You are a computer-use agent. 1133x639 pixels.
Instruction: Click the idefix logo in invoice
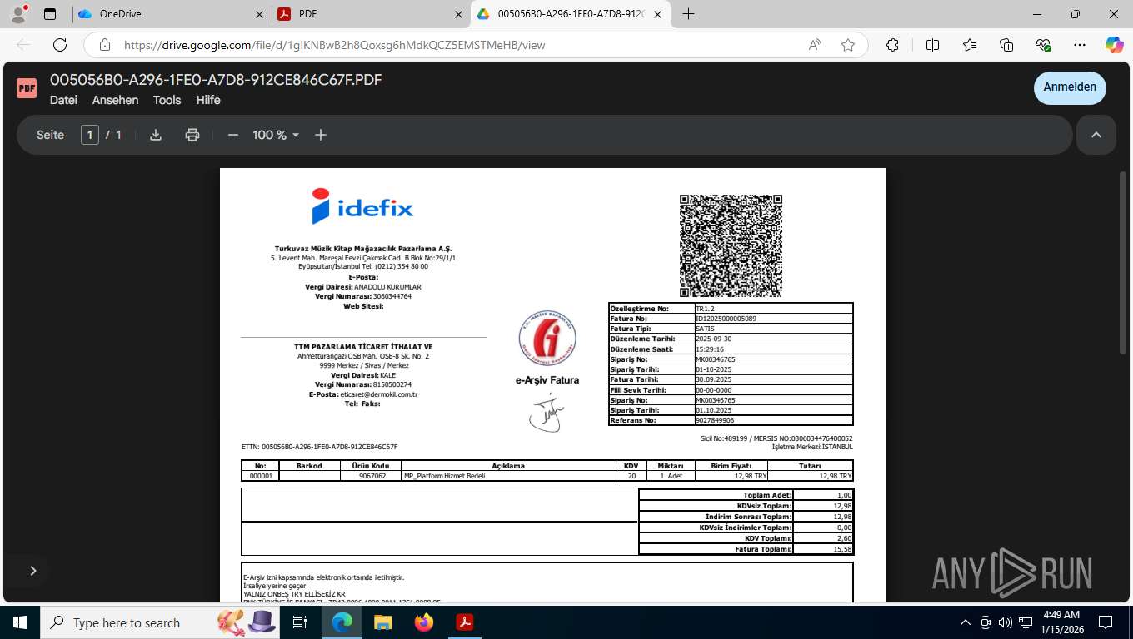[362, 206]
